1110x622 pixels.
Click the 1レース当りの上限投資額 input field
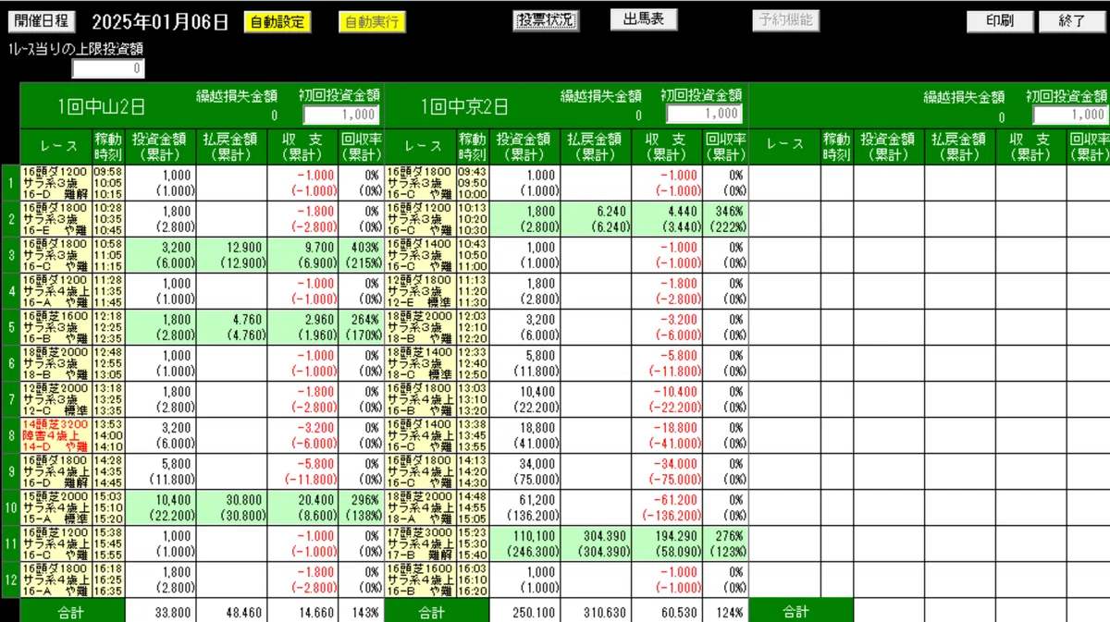(x=108, y=68)
